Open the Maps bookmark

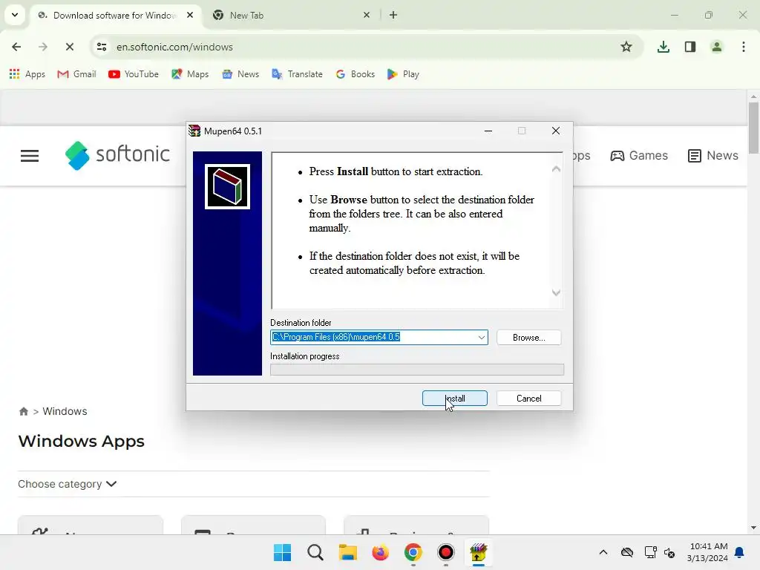coord(190,74)
